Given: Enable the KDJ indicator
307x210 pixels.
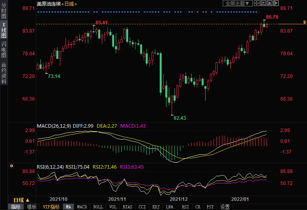Looking at the screenshot, I should pyautogui.click(x=156, y=207).
